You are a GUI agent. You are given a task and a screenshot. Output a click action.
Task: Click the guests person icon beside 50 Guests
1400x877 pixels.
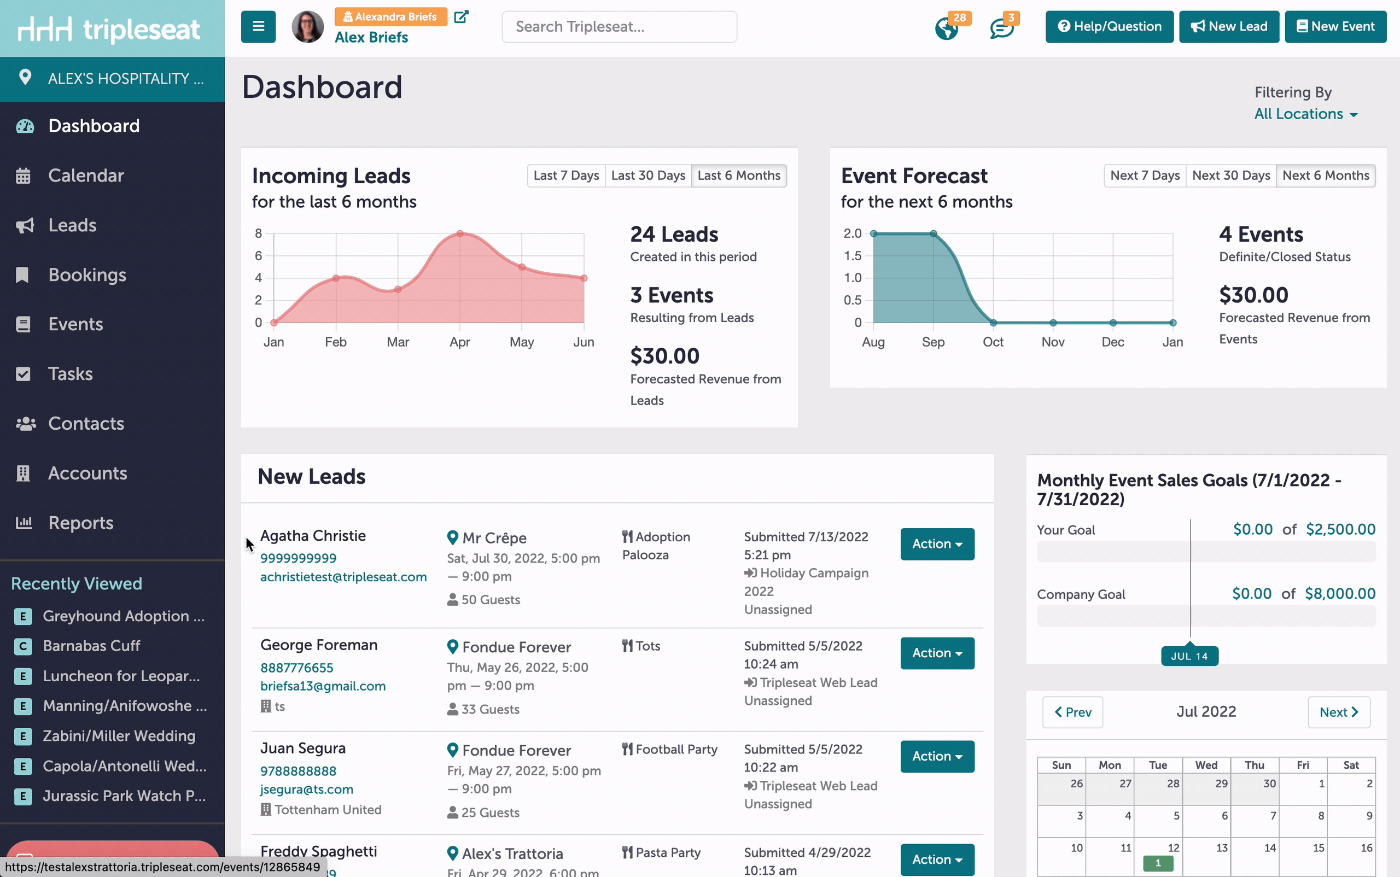(453, 600)
